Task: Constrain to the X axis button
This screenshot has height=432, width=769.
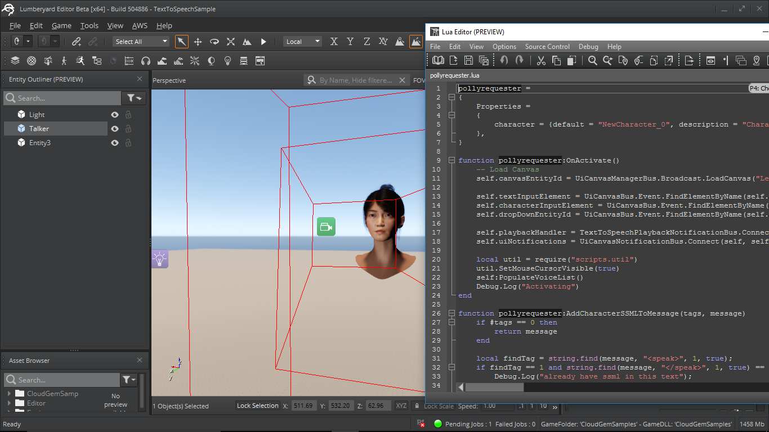Action: tap(334, 42)
